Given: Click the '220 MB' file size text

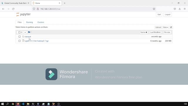Looking at the screenshot, I should [x=168, y=41].
